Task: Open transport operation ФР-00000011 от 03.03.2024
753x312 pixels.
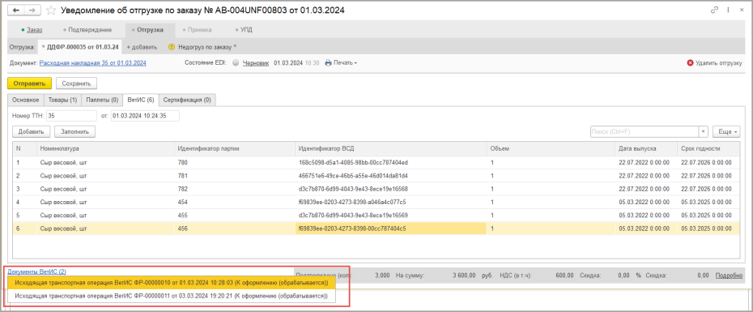Action: click(172, 296)
